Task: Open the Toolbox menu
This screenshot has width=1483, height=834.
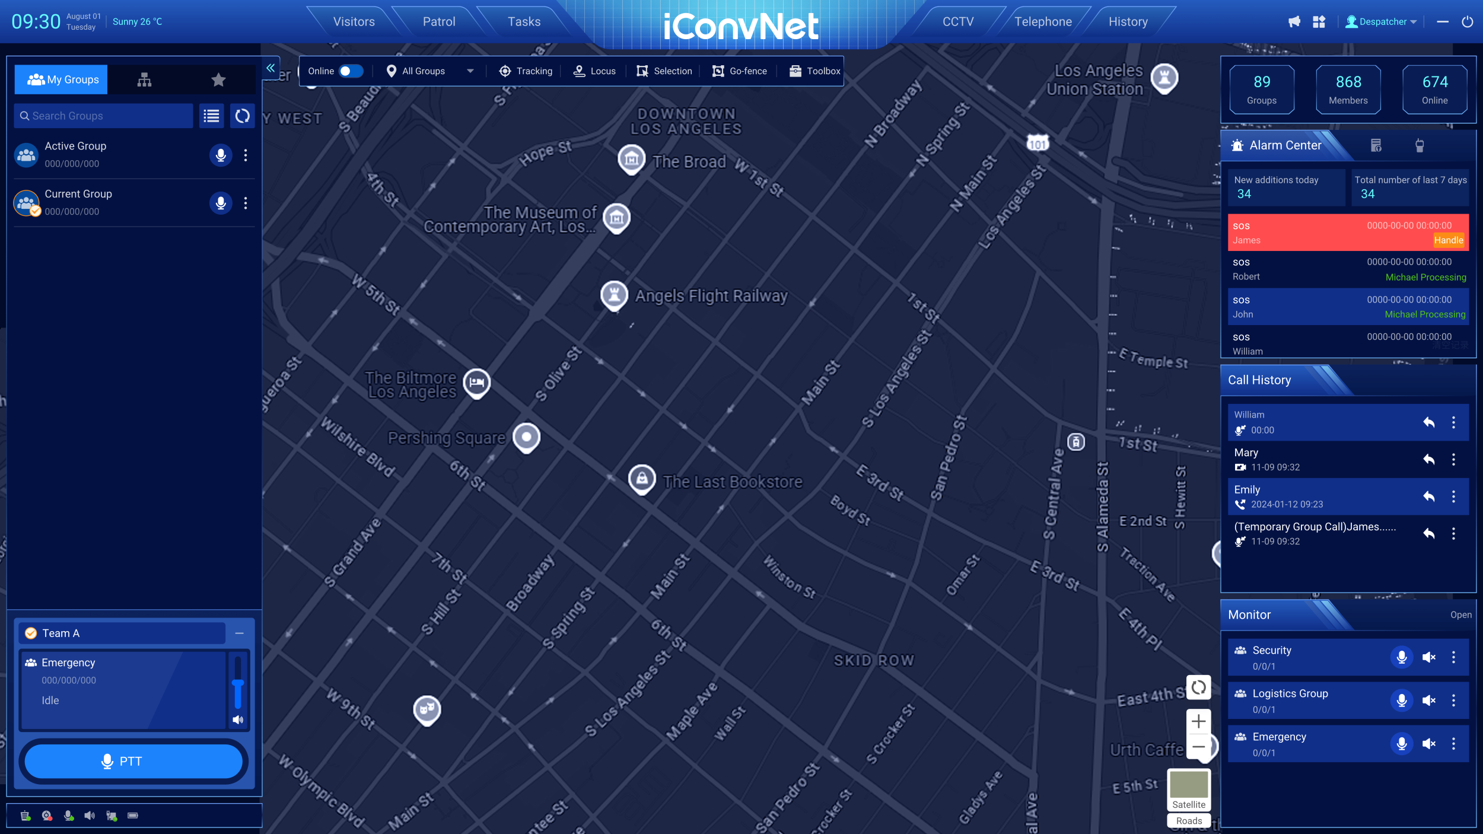Action: pyautogui.click(x=814, y=71)
